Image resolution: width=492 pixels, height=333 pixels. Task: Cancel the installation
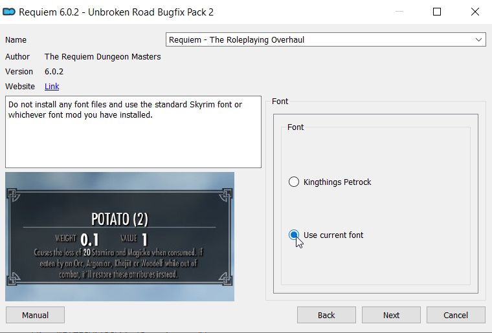pyautogui.click(x=456, y=315)
